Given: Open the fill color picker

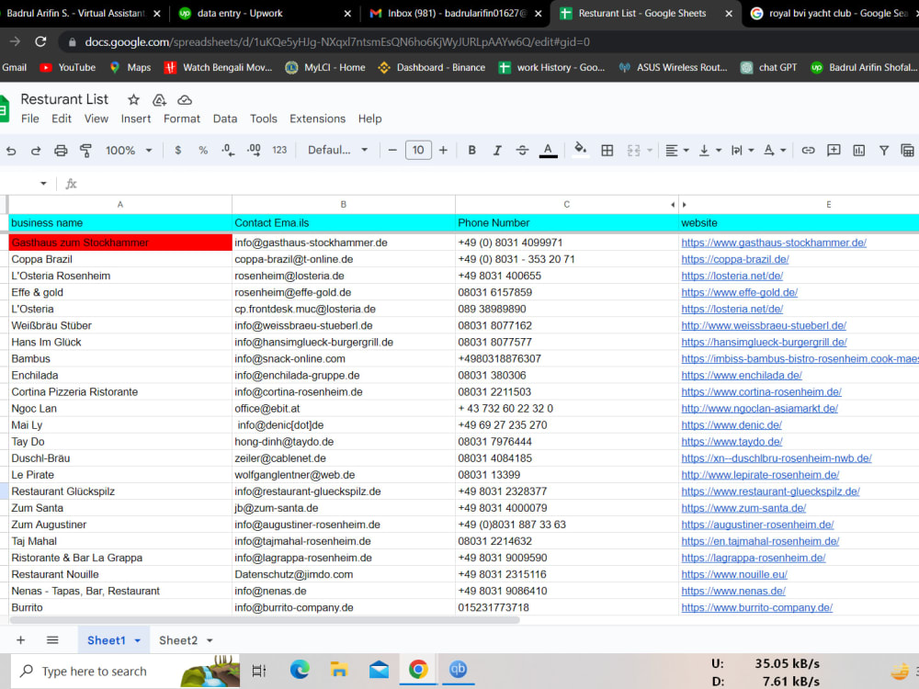Looking at the screenshot, I should (x=580, y=150).
